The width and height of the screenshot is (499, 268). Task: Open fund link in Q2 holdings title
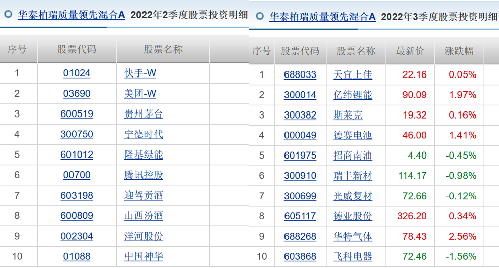point(72,15)
